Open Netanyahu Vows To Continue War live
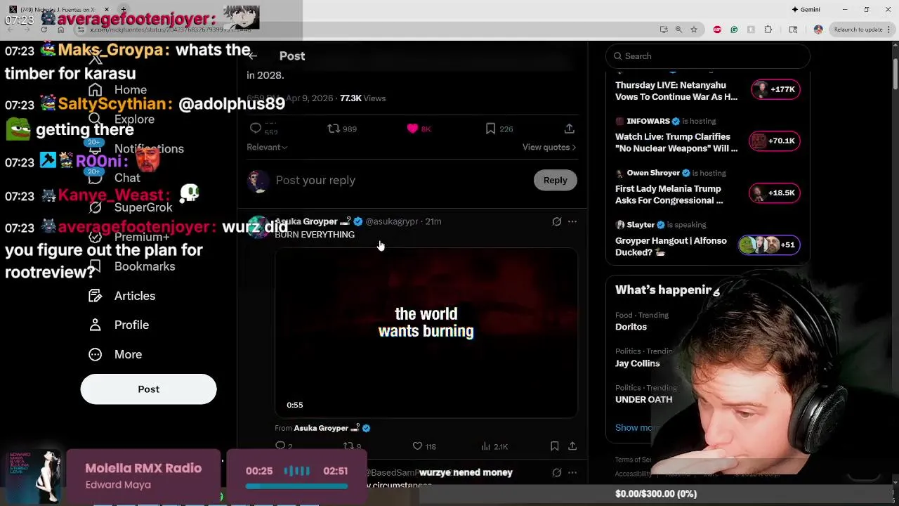Screen dimensions: 899x506 (x=676, y=91)
